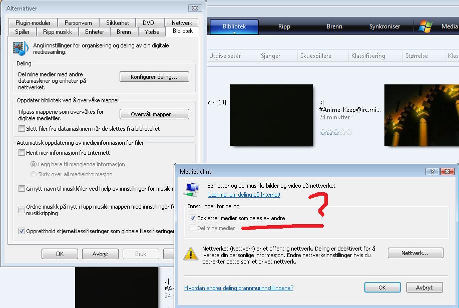Screen dimensions: 459x308
Task: Close the Alternativer dialog
Action: pyautogui.click(x=195, y=8)
